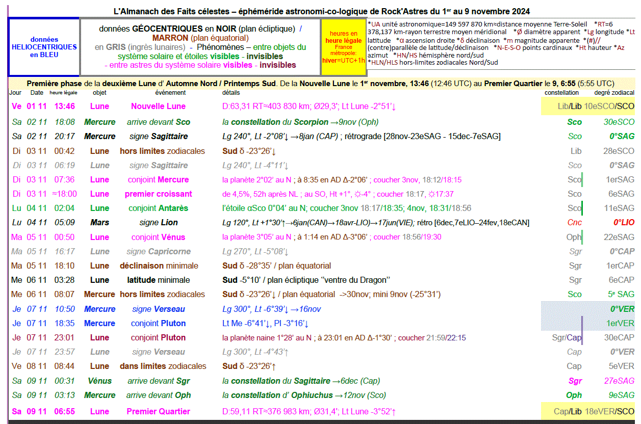
Task: Click the 'D:63,31 RT≈403 830 km' details
Action: [x=310, y=107]
